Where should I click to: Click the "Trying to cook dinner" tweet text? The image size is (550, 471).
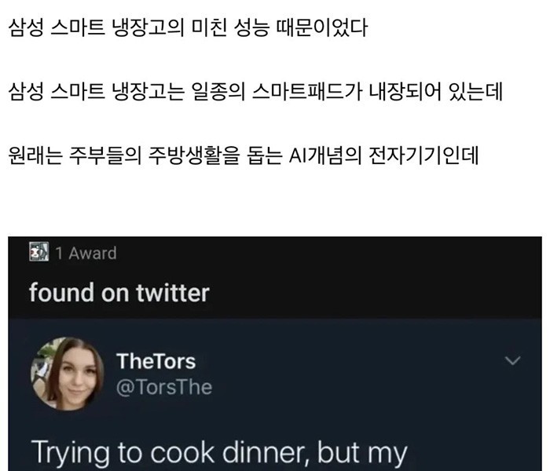click(218, 453)
